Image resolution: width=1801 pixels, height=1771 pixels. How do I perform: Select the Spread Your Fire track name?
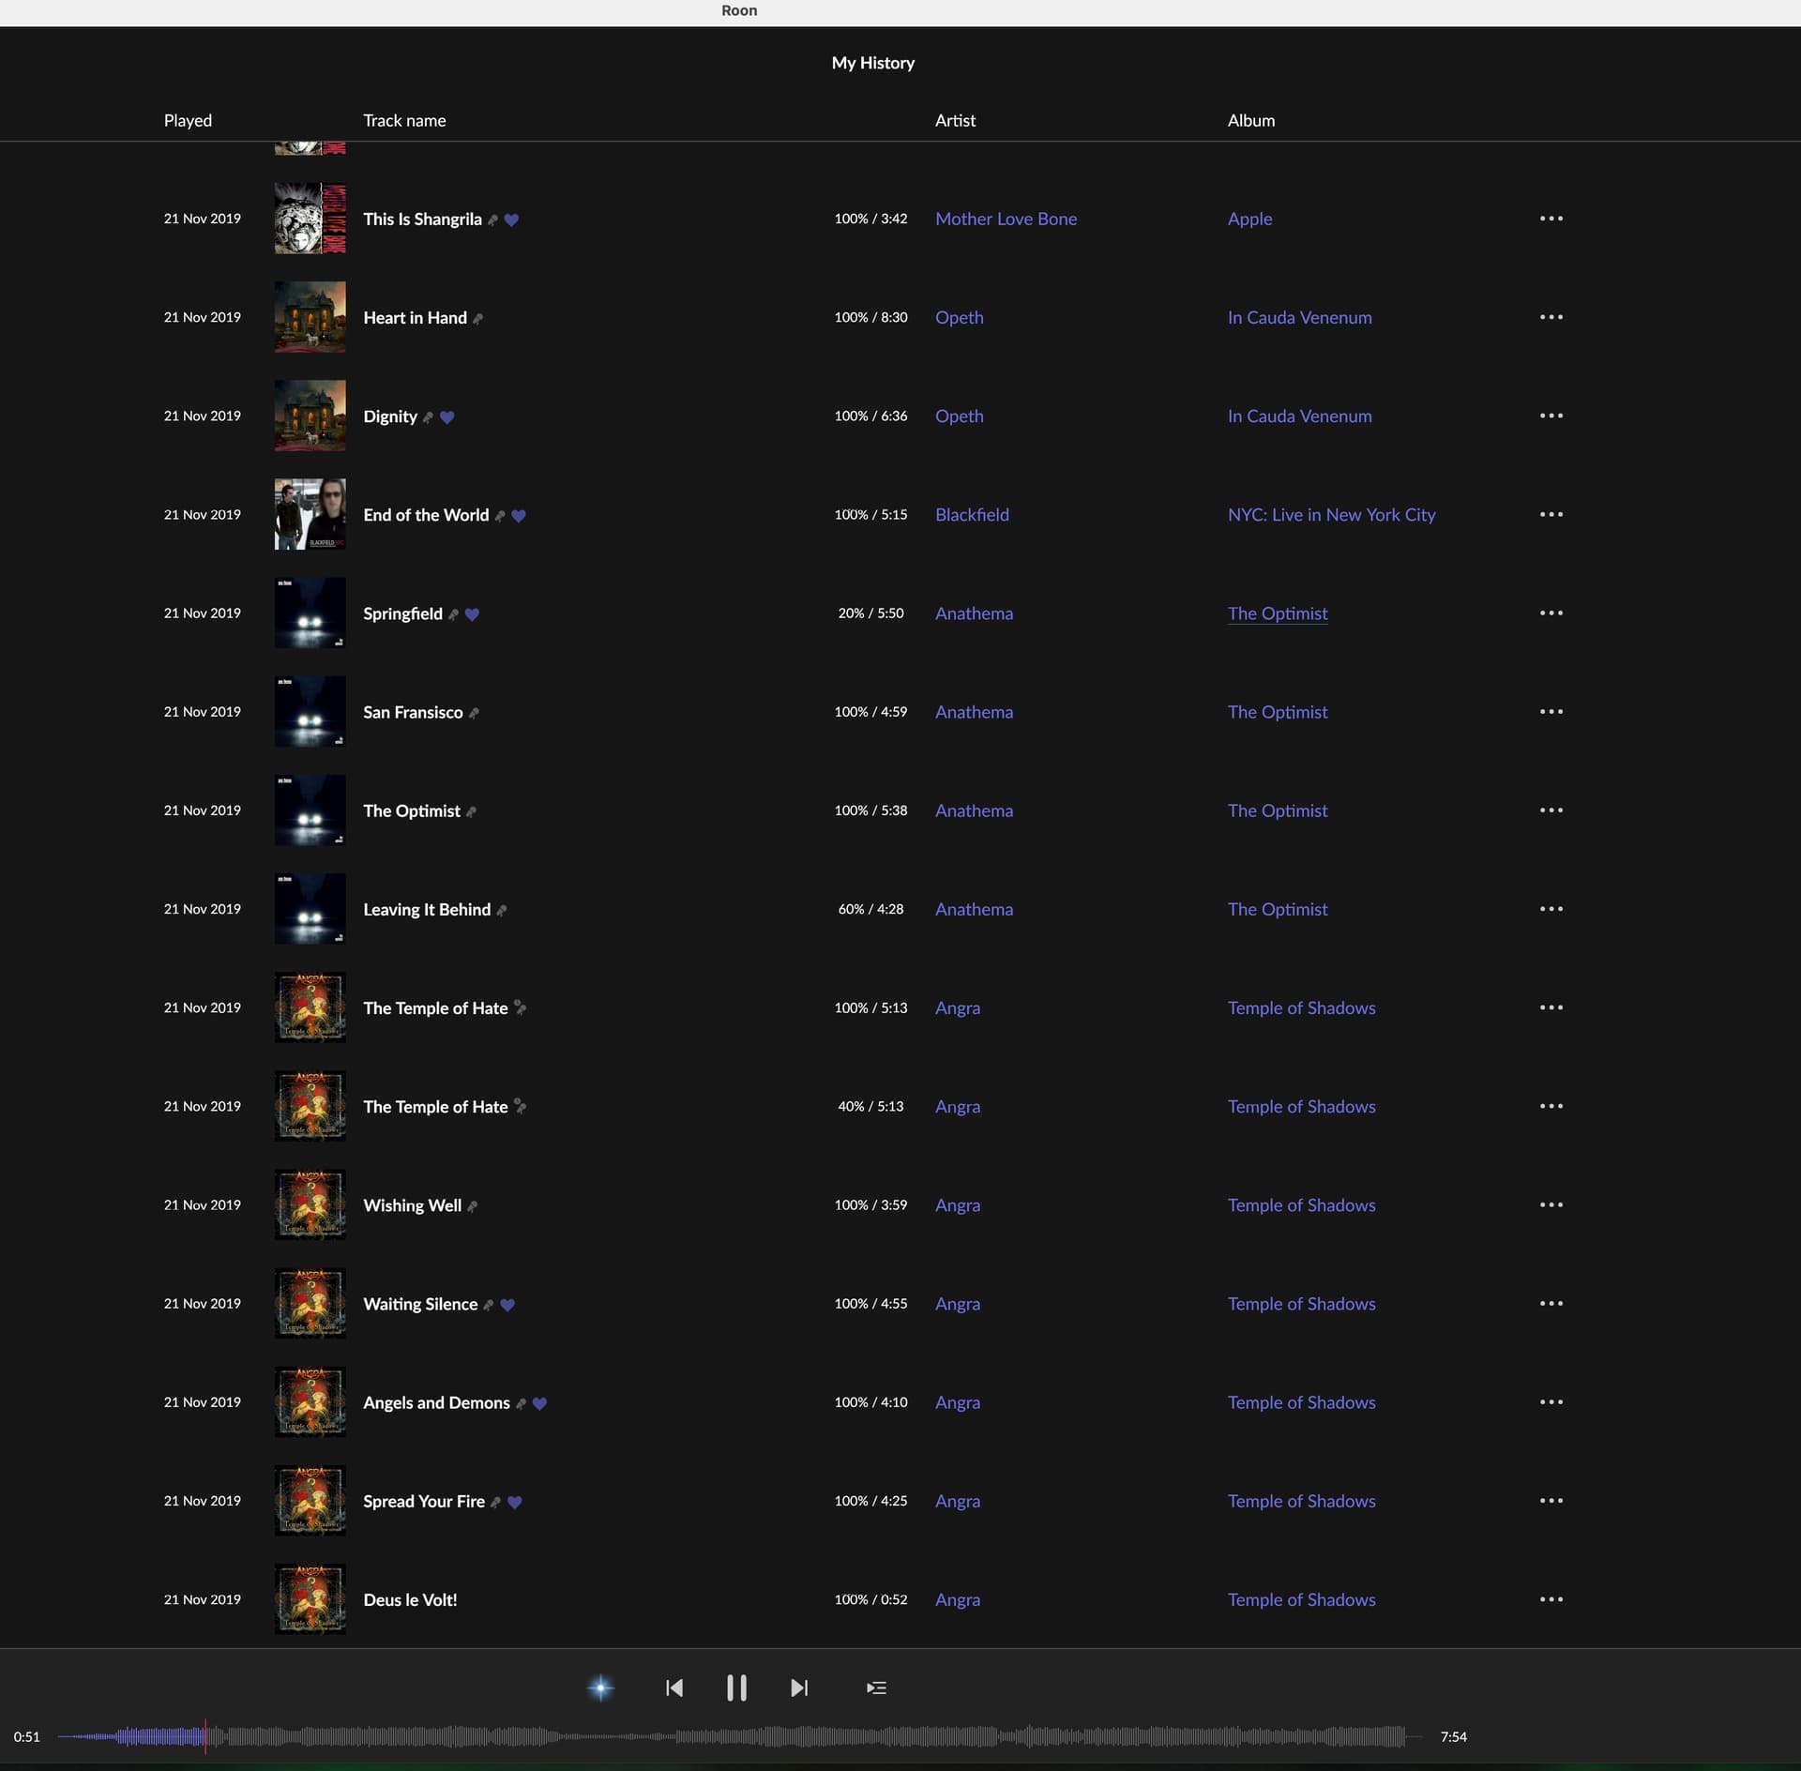pyautogui.click(x=424, y=1501)
